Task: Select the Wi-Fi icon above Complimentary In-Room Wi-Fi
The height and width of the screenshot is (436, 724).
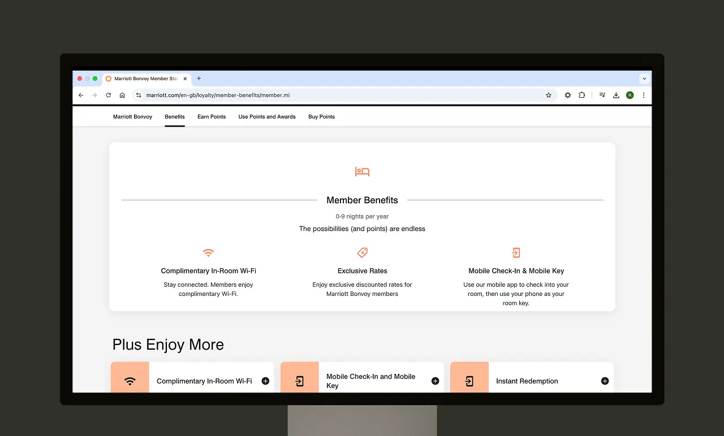Action: [x=208, y=252]
